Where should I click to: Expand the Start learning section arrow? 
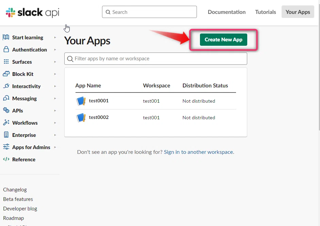(55, 37)
